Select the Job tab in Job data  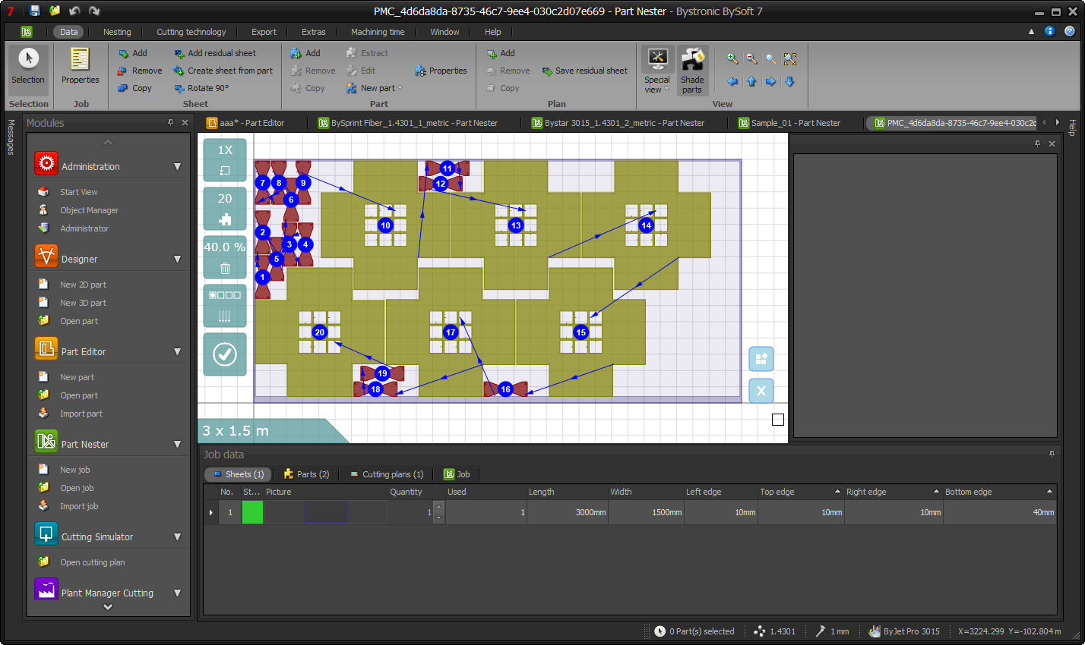457,474
